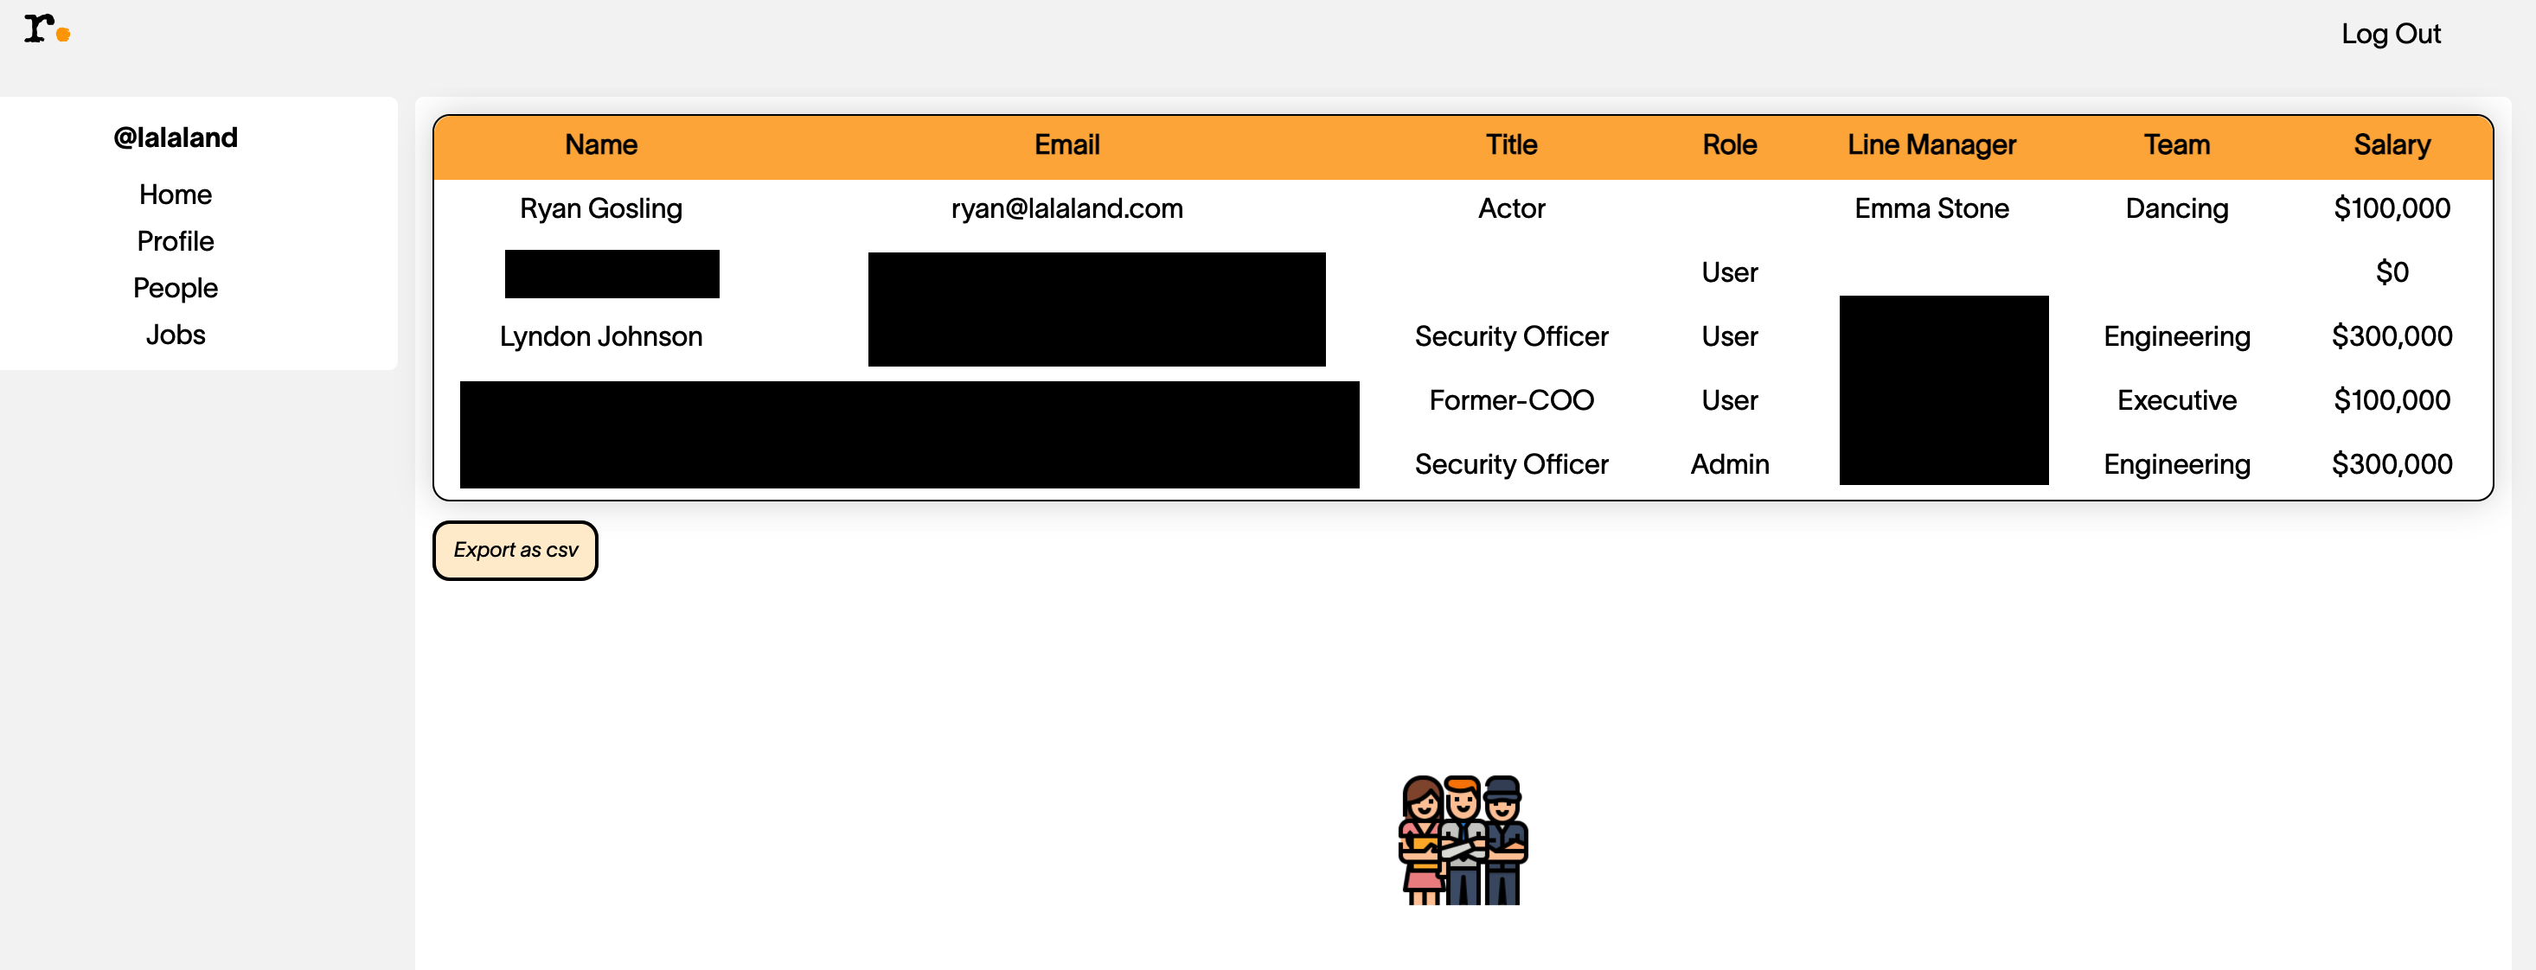Click the @lalaland workspace heading
2536x970 pixels.
(176, 137)
